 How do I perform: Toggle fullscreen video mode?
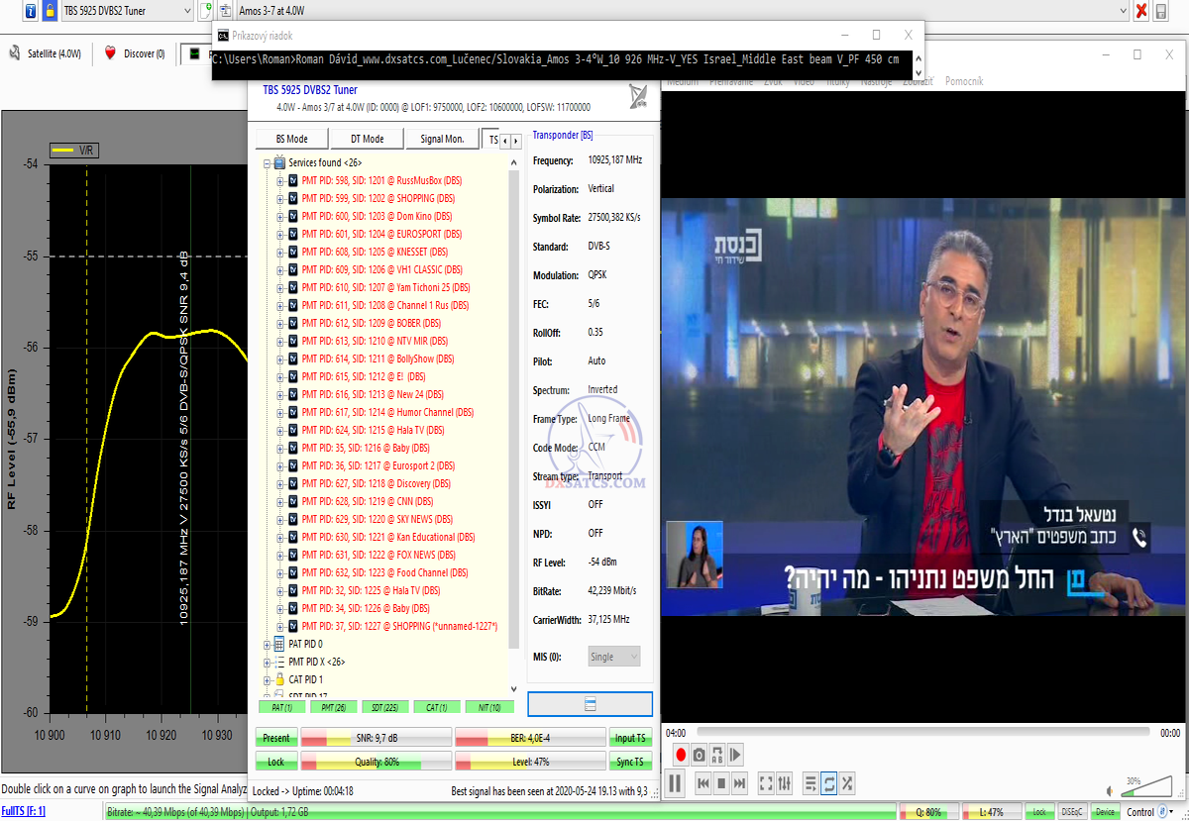[x=766, y=783]
